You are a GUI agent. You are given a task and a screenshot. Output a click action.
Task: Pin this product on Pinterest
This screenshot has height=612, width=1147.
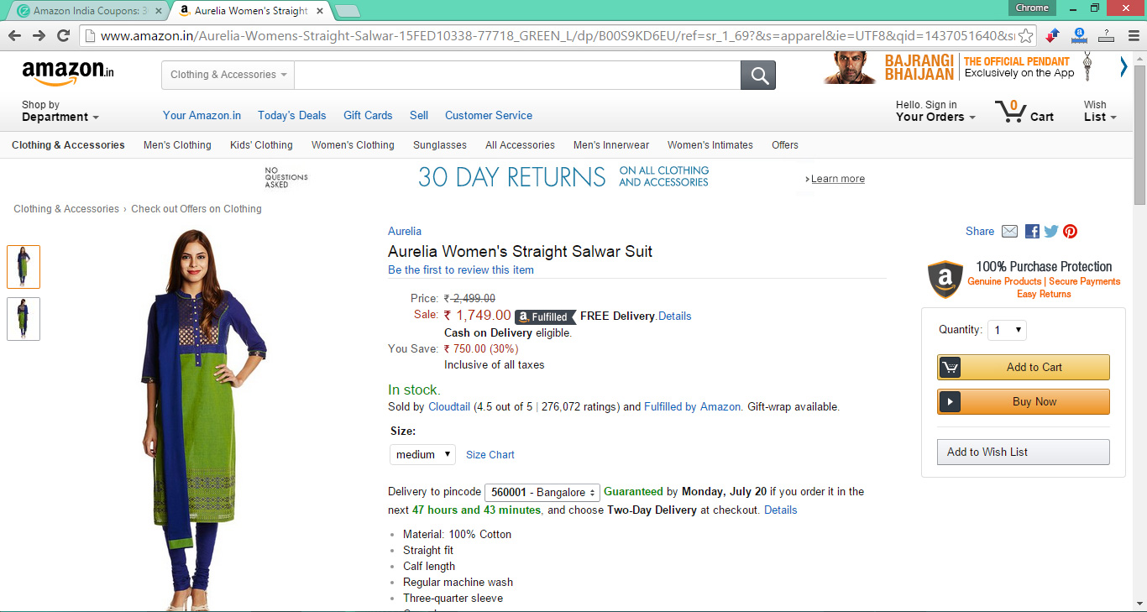click(1070, 232)
